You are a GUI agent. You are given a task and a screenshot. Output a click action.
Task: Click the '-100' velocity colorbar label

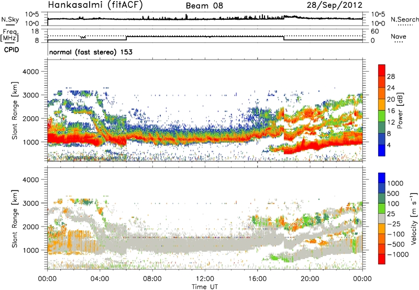point(396,234)
